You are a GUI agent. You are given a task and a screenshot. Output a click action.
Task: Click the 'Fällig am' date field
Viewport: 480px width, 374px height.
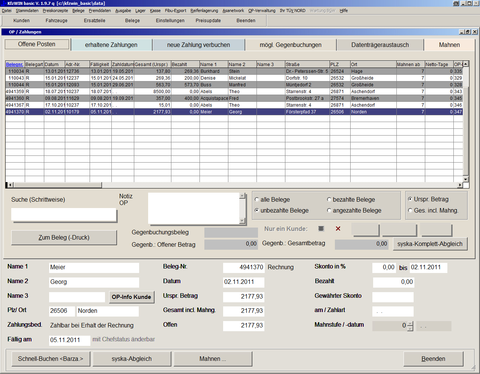coord(70,340)
